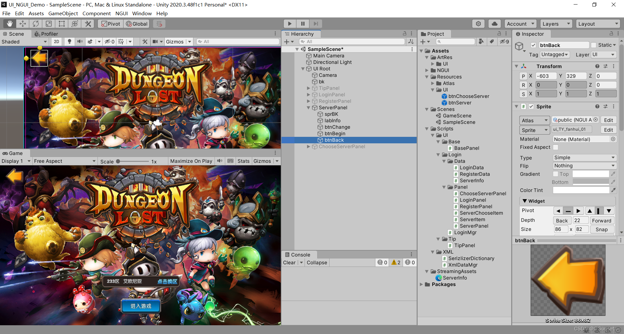Pick color with Color Tint eyedropper
This screenshot has height=334, width=624.
[x=613, y=190]
